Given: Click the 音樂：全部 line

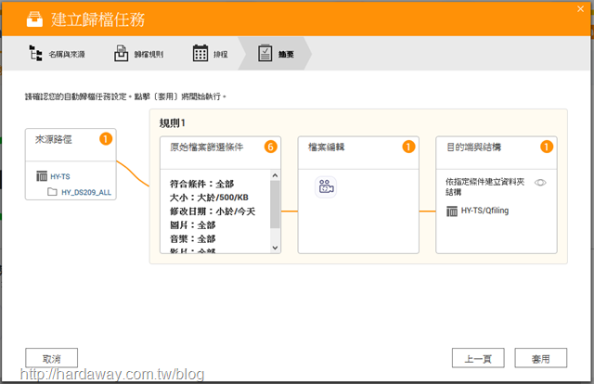Looking at the screenshot, I should 192,239.
